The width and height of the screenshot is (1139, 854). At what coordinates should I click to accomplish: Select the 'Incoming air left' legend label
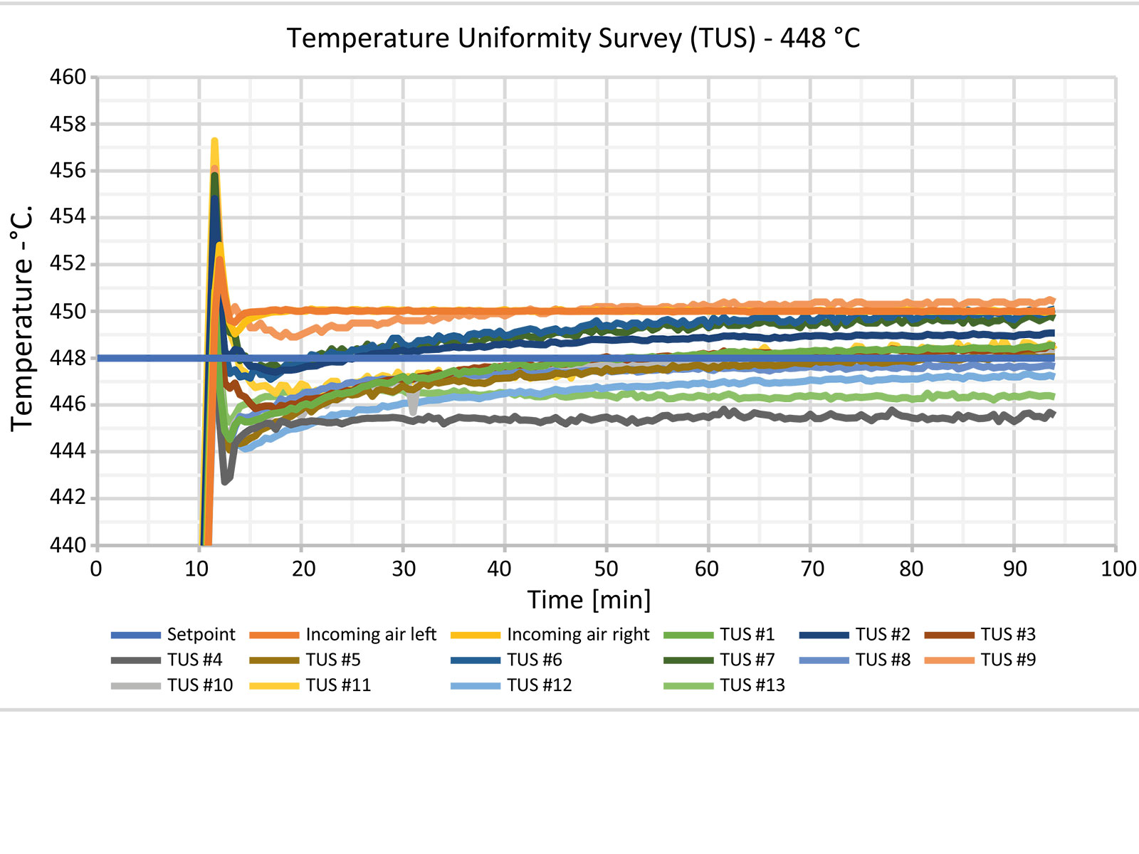tap(371, 634)
